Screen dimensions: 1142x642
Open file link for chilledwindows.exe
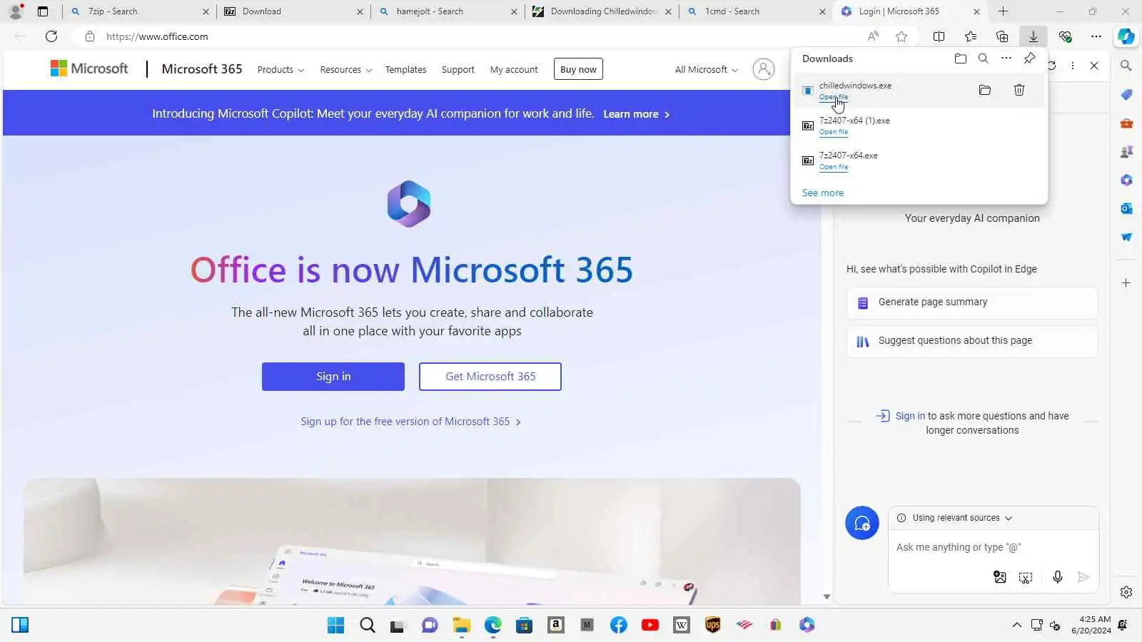[834, 97]
